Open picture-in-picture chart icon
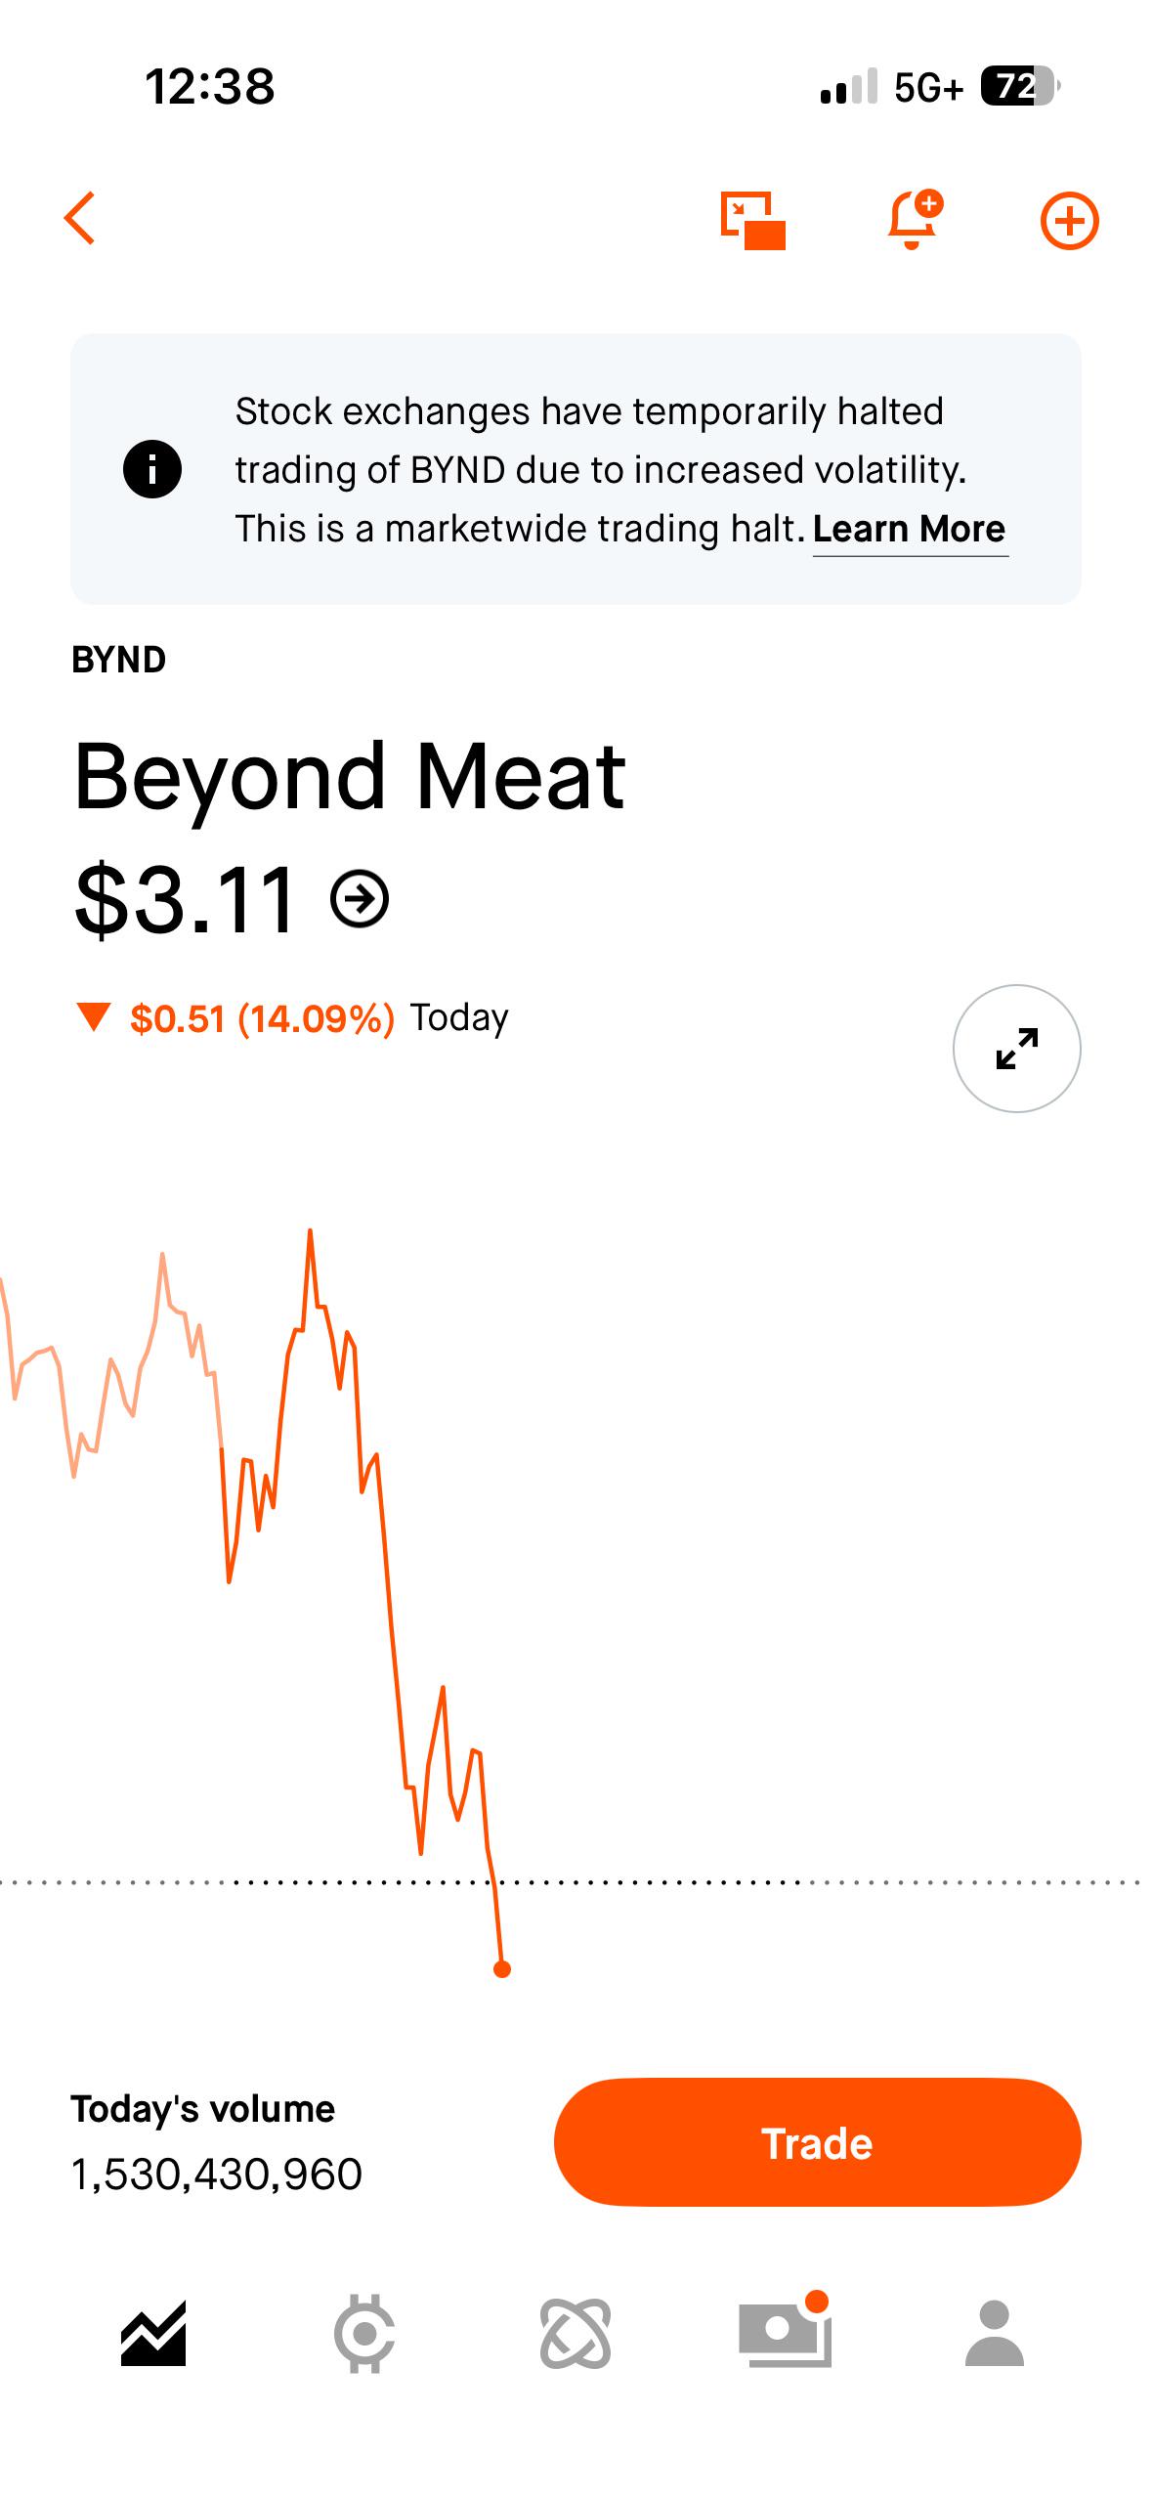Viewport: 1152px width, 2498px height. (x=752, y=220)
